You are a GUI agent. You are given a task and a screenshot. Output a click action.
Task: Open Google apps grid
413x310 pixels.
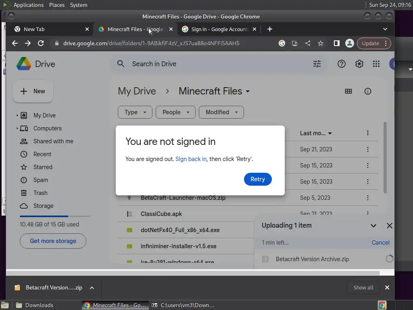(376, 64)
